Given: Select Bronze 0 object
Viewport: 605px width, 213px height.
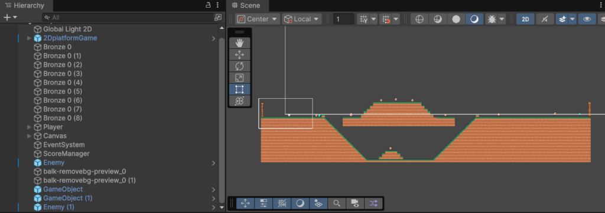Looking at the screenshot, I should tap(57, 47).
